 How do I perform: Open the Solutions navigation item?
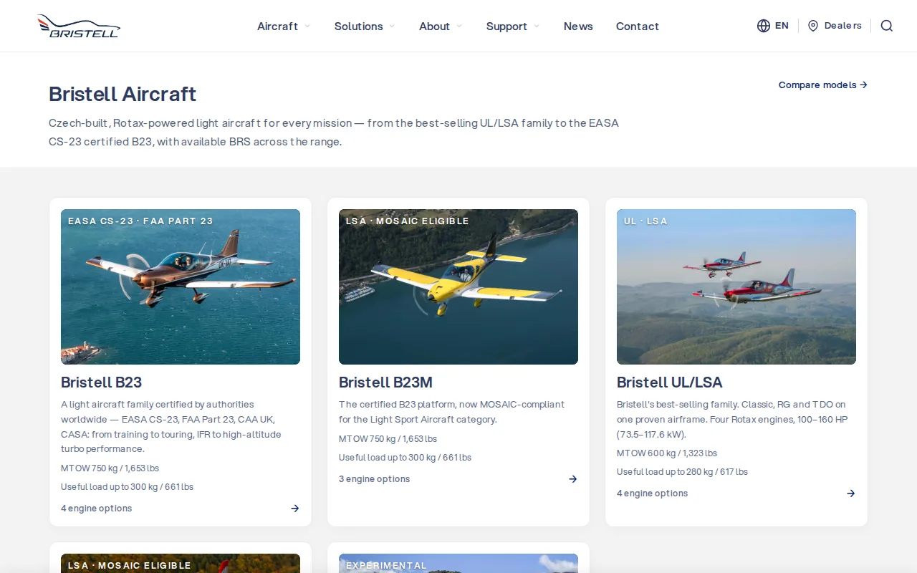tap(358, 27)
